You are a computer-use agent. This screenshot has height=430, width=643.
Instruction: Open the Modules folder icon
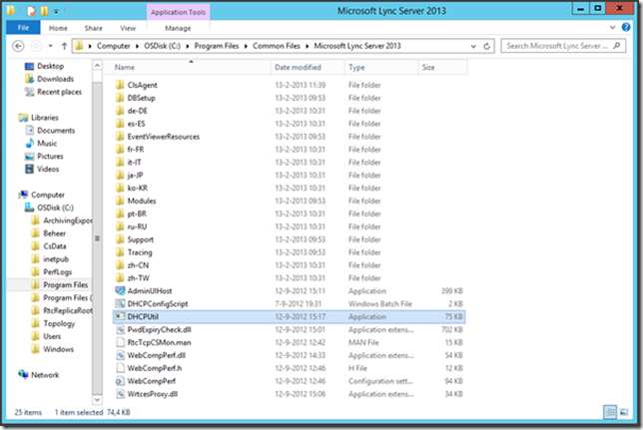click(120, 201)
